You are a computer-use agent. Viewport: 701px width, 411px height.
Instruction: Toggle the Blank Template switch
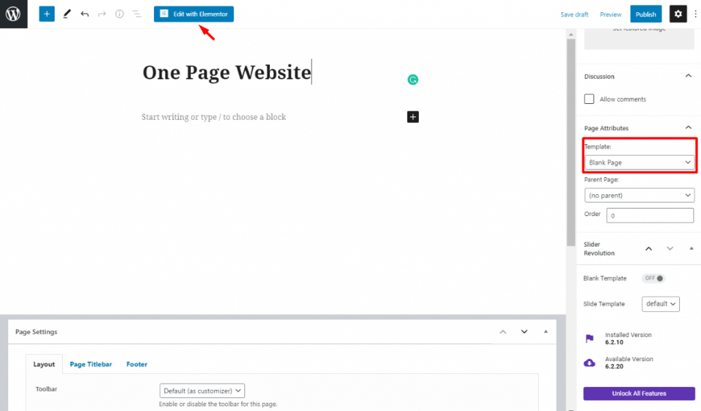[x=654, y=278]
